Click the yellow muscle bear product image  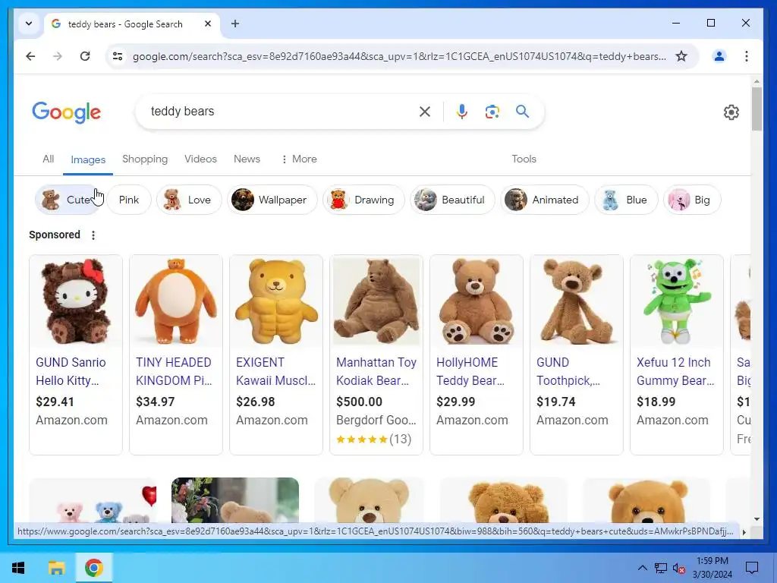276,301
